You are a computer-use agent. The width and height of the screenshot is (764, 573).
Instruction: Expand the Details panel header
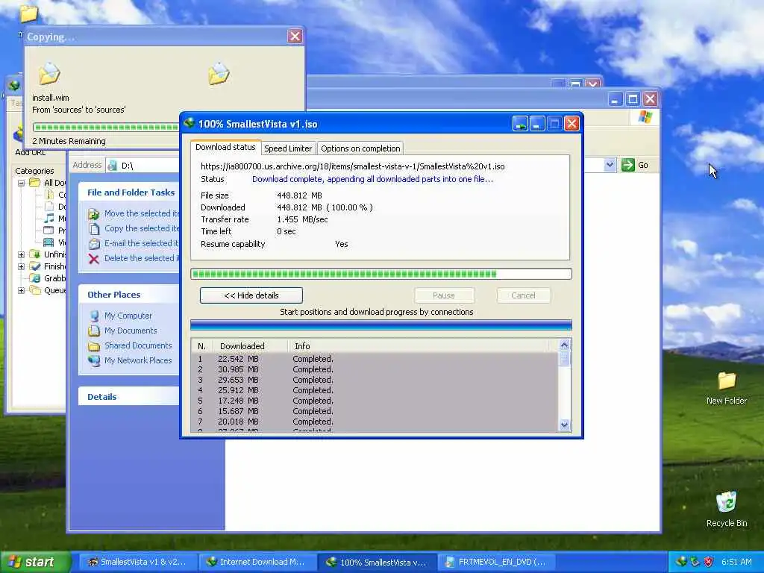tap(128, 397)
